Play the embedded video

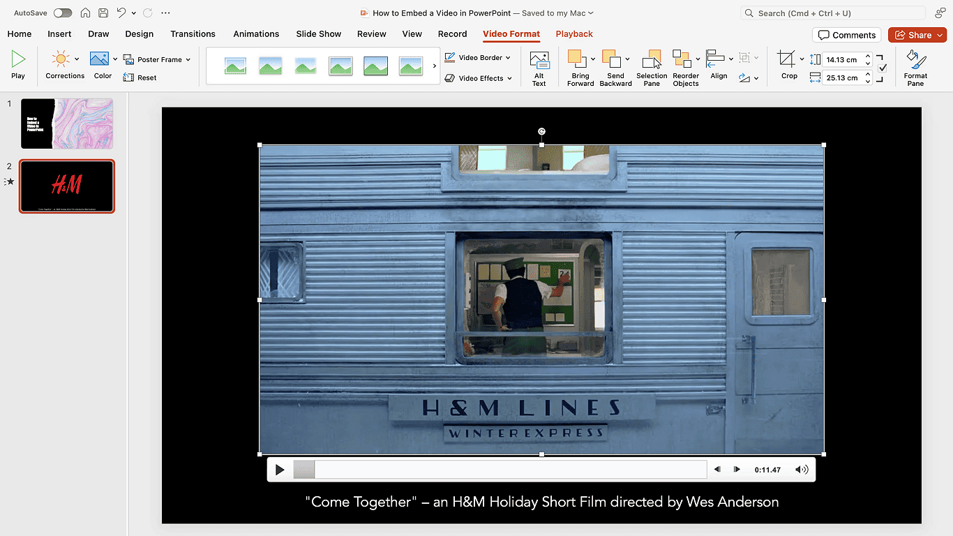[x=280, y=470]
